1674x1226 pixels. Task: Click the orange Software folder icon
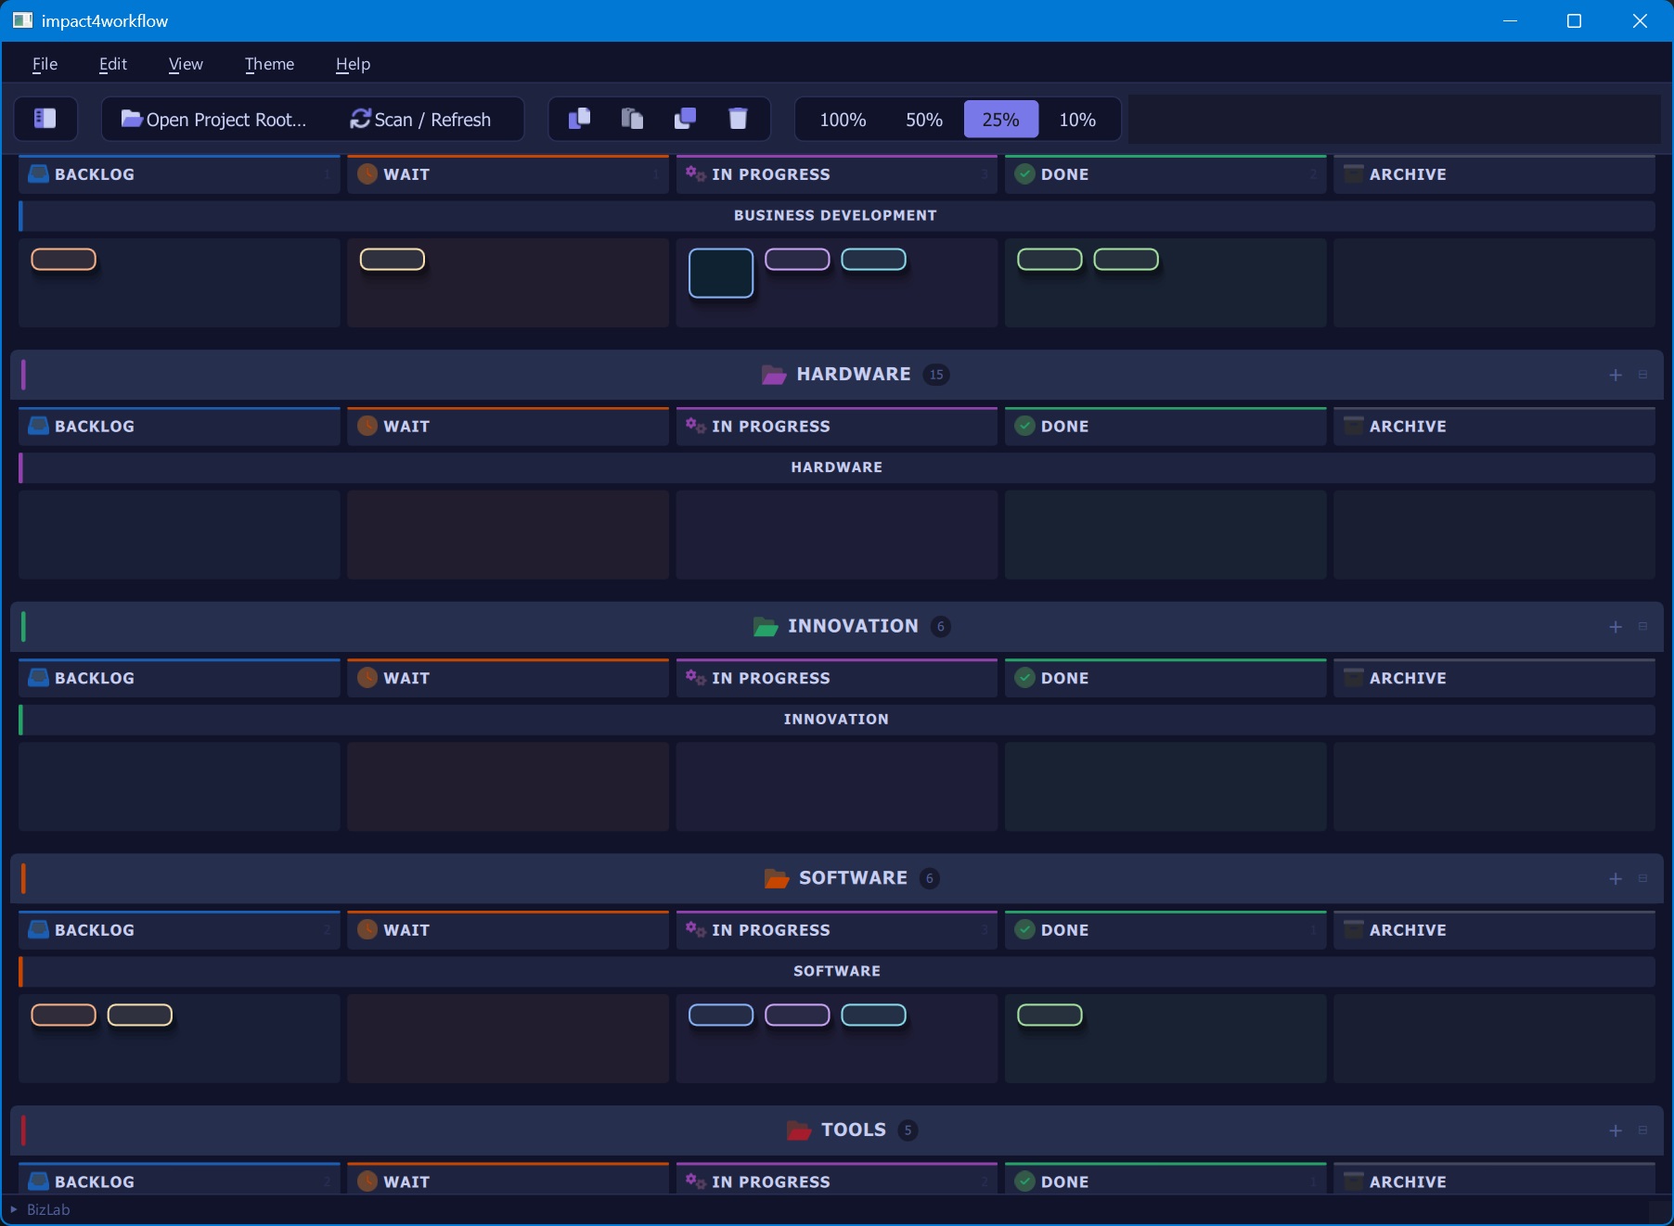pyautogui.click(x=776, y=878)
